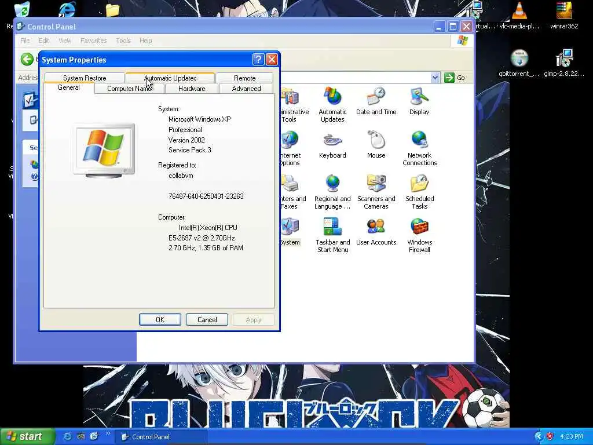
Task: Click the "E5-2697 v2 @ 2.70GHz" text
Action: (202, 238)
